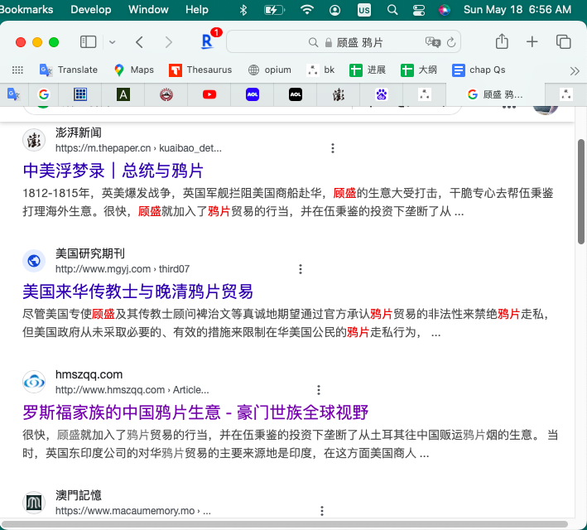This screenshot has height=530, width=587.
Task: Open macOS Control Center in menu bar
Action: tap(418, 9)
